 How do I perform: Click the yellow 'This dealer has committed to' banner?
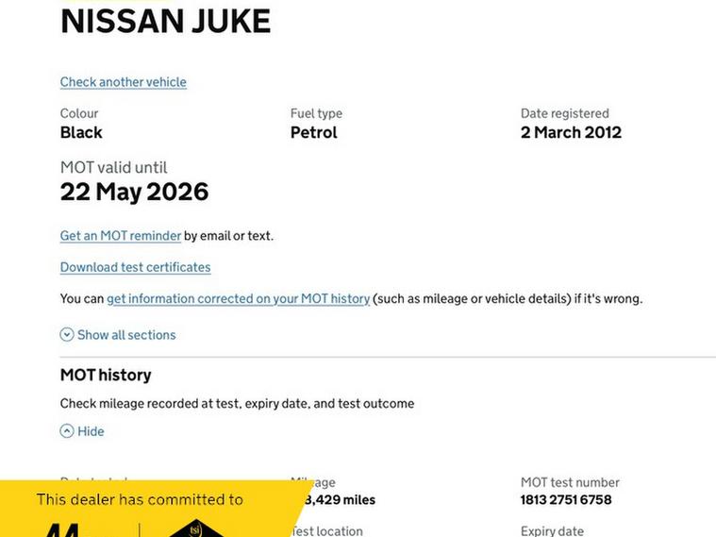tap(140, 500)
